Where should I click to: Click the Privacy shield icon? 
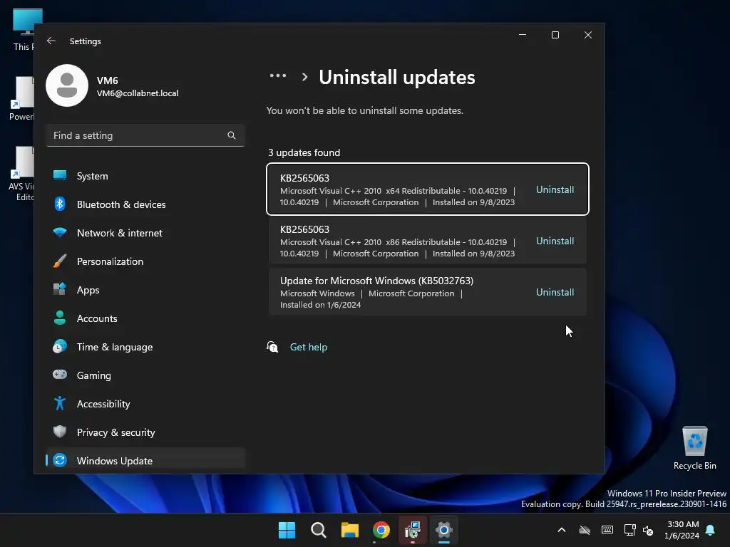(x=60, y=432)
